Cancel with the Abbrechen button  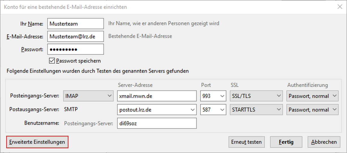[324, 142]
